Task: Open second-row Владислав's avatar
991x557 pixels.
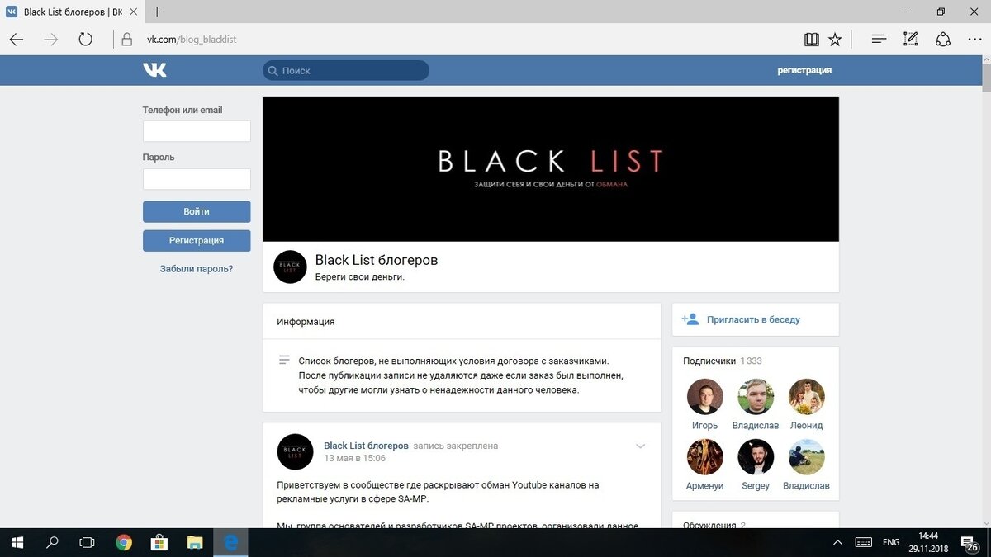Action: point(806,457)
